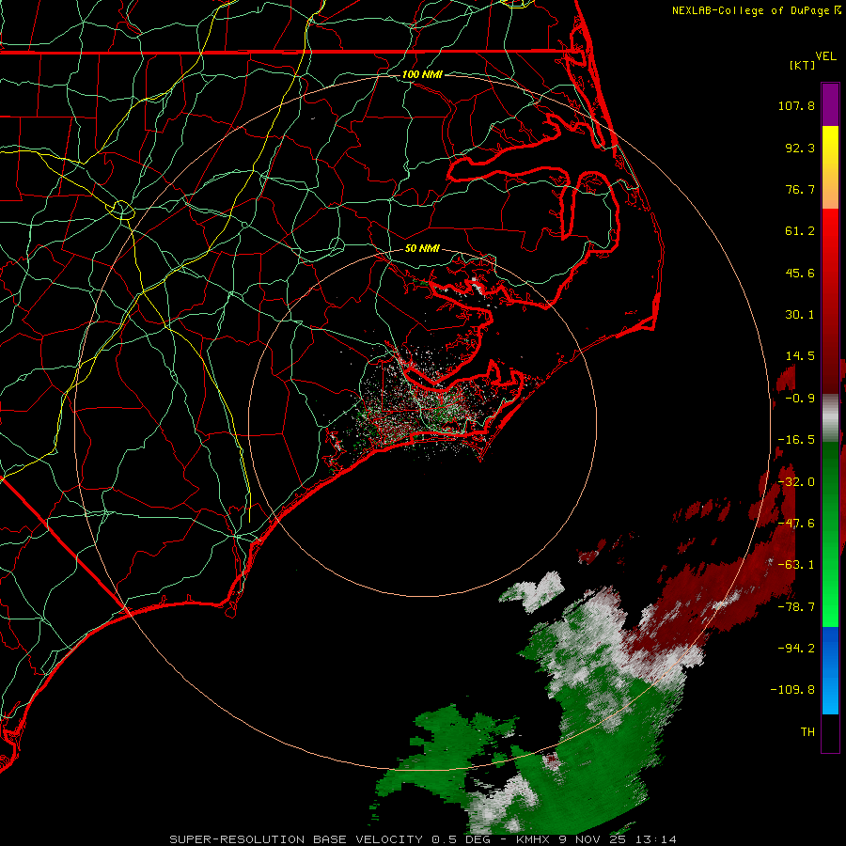Viewport: 846px width, 846px height.
Task: Click the -109.8 legend value
Action: (792, 690)
